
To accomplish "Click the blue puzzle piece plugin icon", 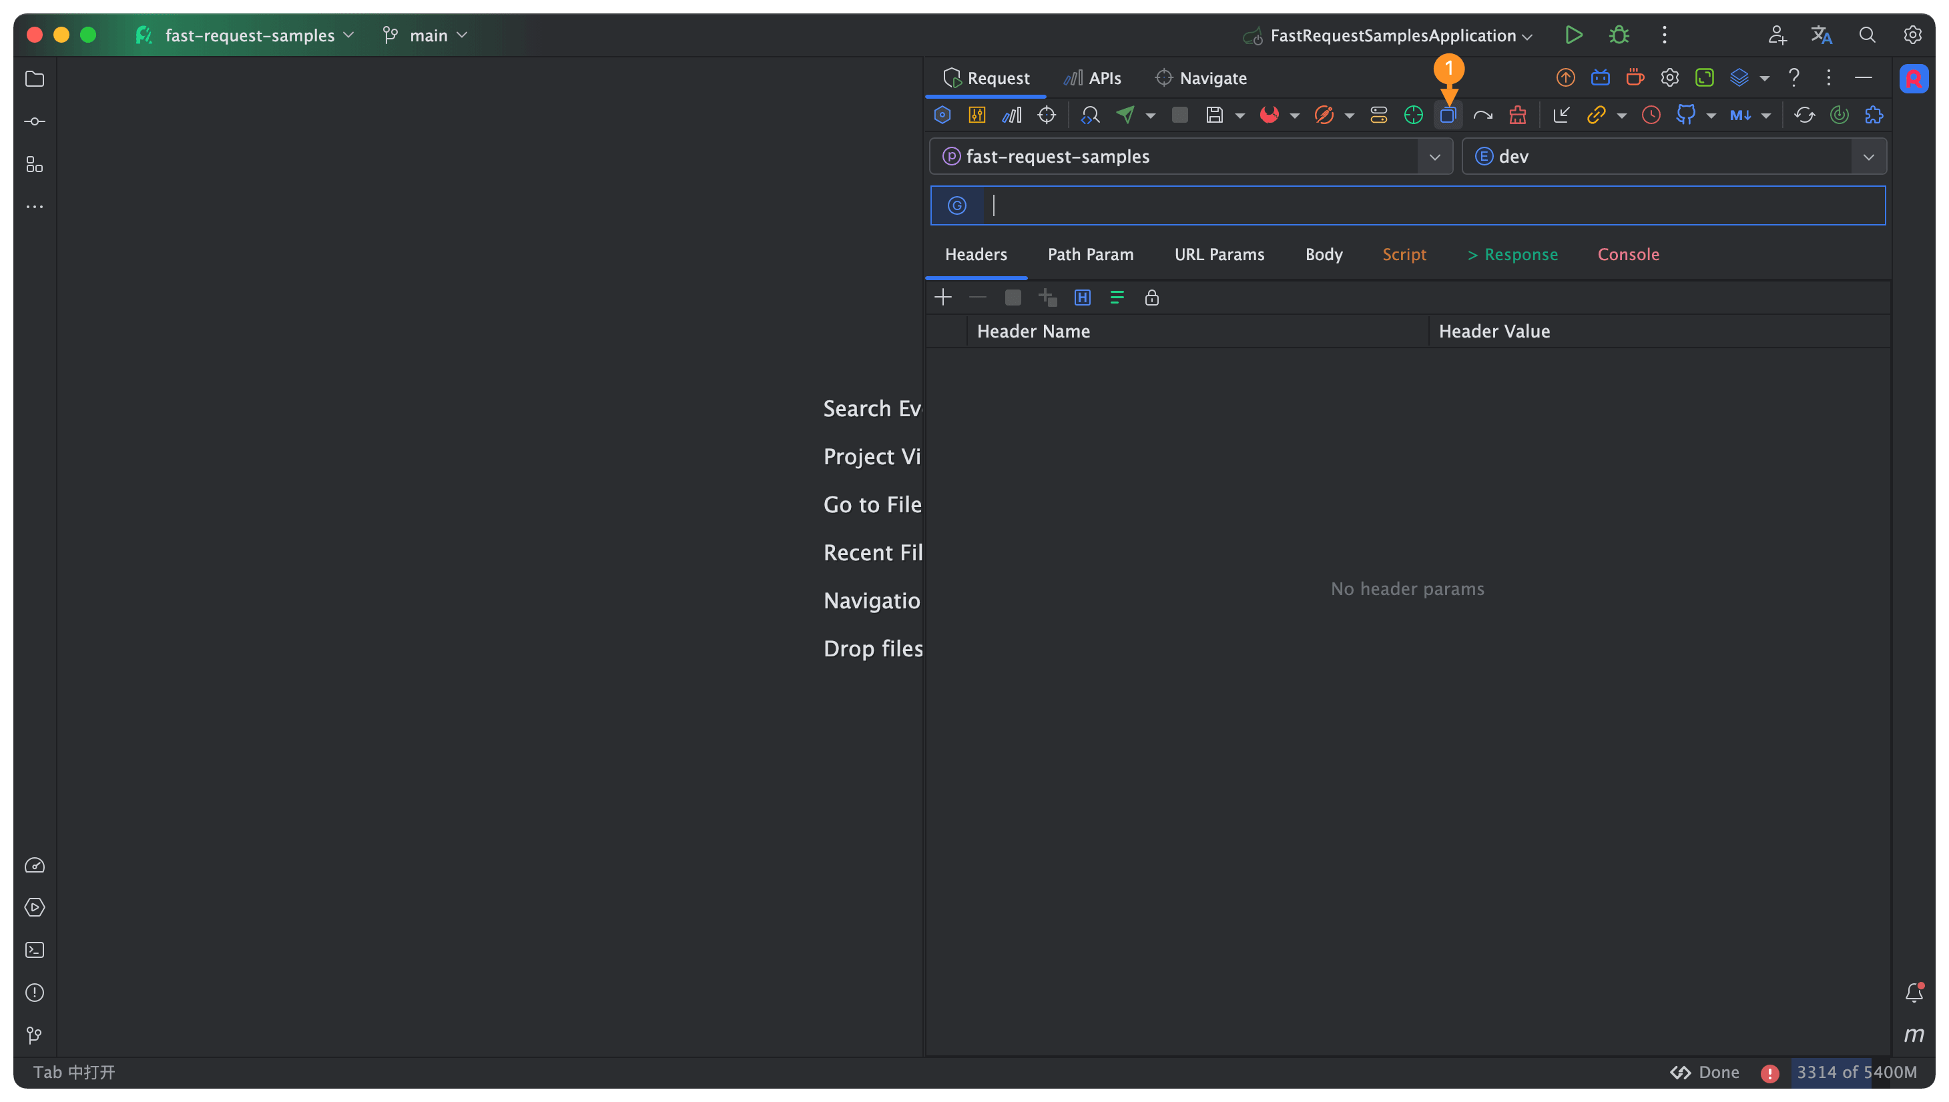I will click(x=1874, y=115).
